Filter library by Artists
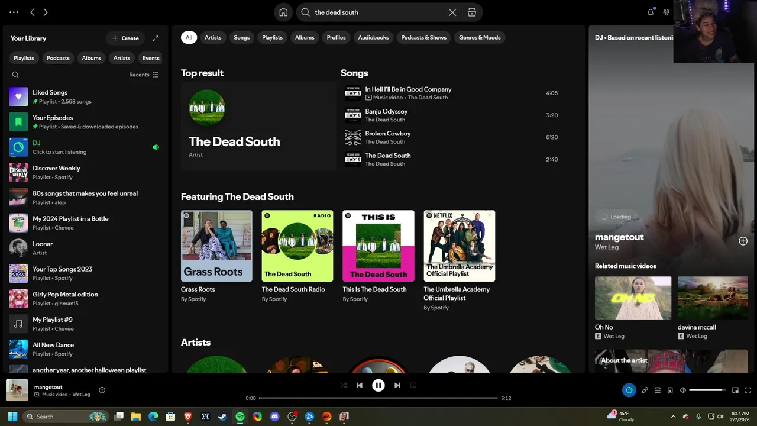The width and height of the screenshot is (757, 426). coord(122,58)
